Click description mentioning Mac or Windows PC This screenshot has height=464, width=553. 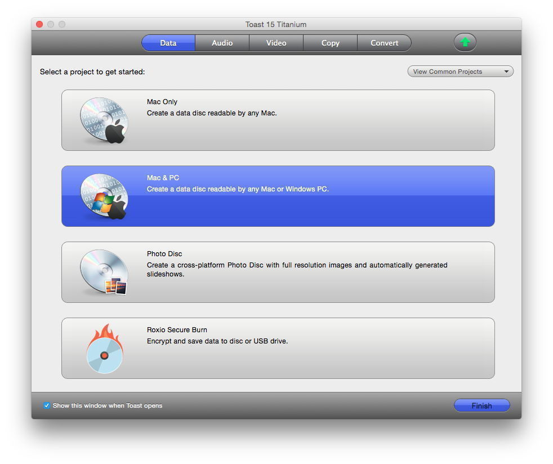point(238,189)
